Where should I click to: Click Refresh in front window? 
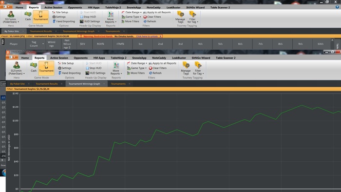coord(155,73)
